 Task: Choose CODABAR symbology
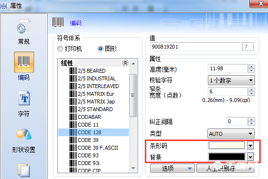pos(89,117)
